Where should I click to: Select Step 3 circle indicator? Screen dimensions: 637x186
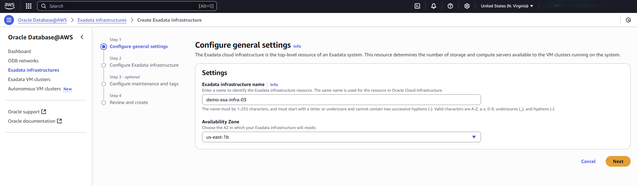(104, 84)
